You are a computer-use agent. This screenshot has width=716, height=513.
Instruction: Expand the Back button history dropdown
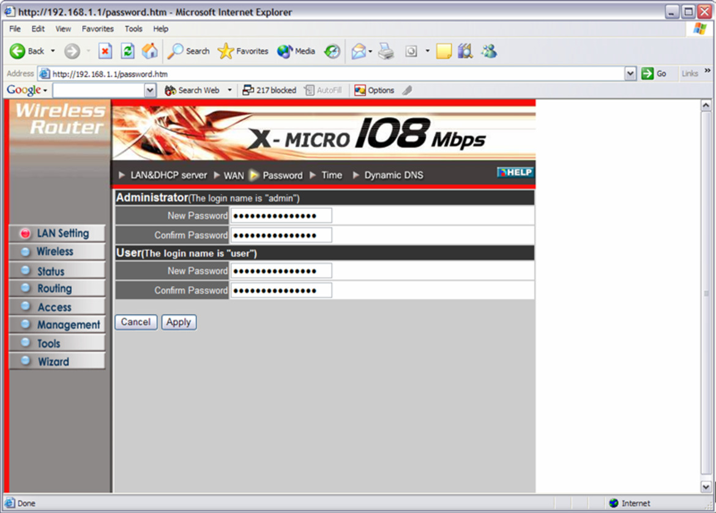click(x=53, y=51)
